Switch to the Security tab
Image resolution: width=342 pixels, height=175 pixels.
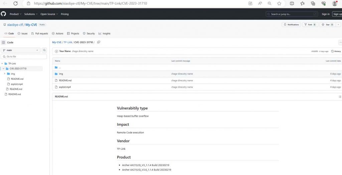tap(89, 34)
